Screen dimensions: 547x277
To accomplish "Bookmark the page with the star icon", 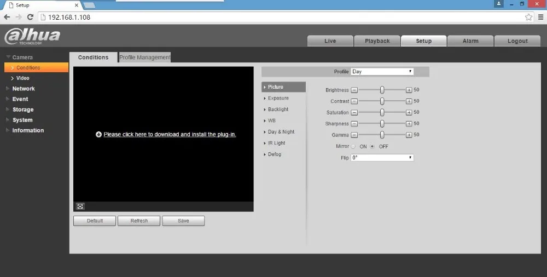I will [528, 17].
